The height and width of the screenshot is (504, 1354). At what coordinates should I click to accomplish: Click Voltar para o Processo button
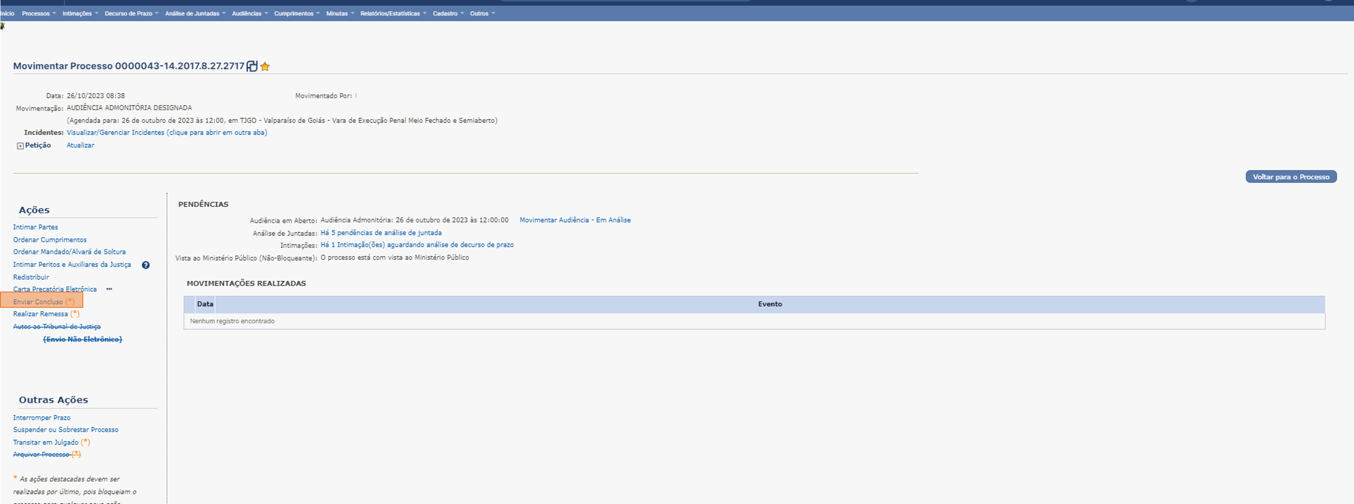click(x=1291, y=177)
